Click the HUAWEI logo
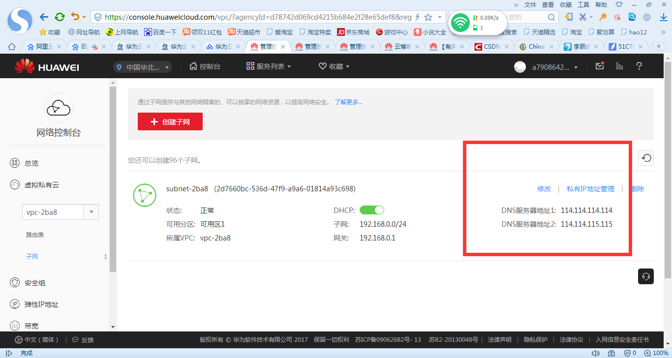This screenshot has height=358, width=672. click(47, 66)
